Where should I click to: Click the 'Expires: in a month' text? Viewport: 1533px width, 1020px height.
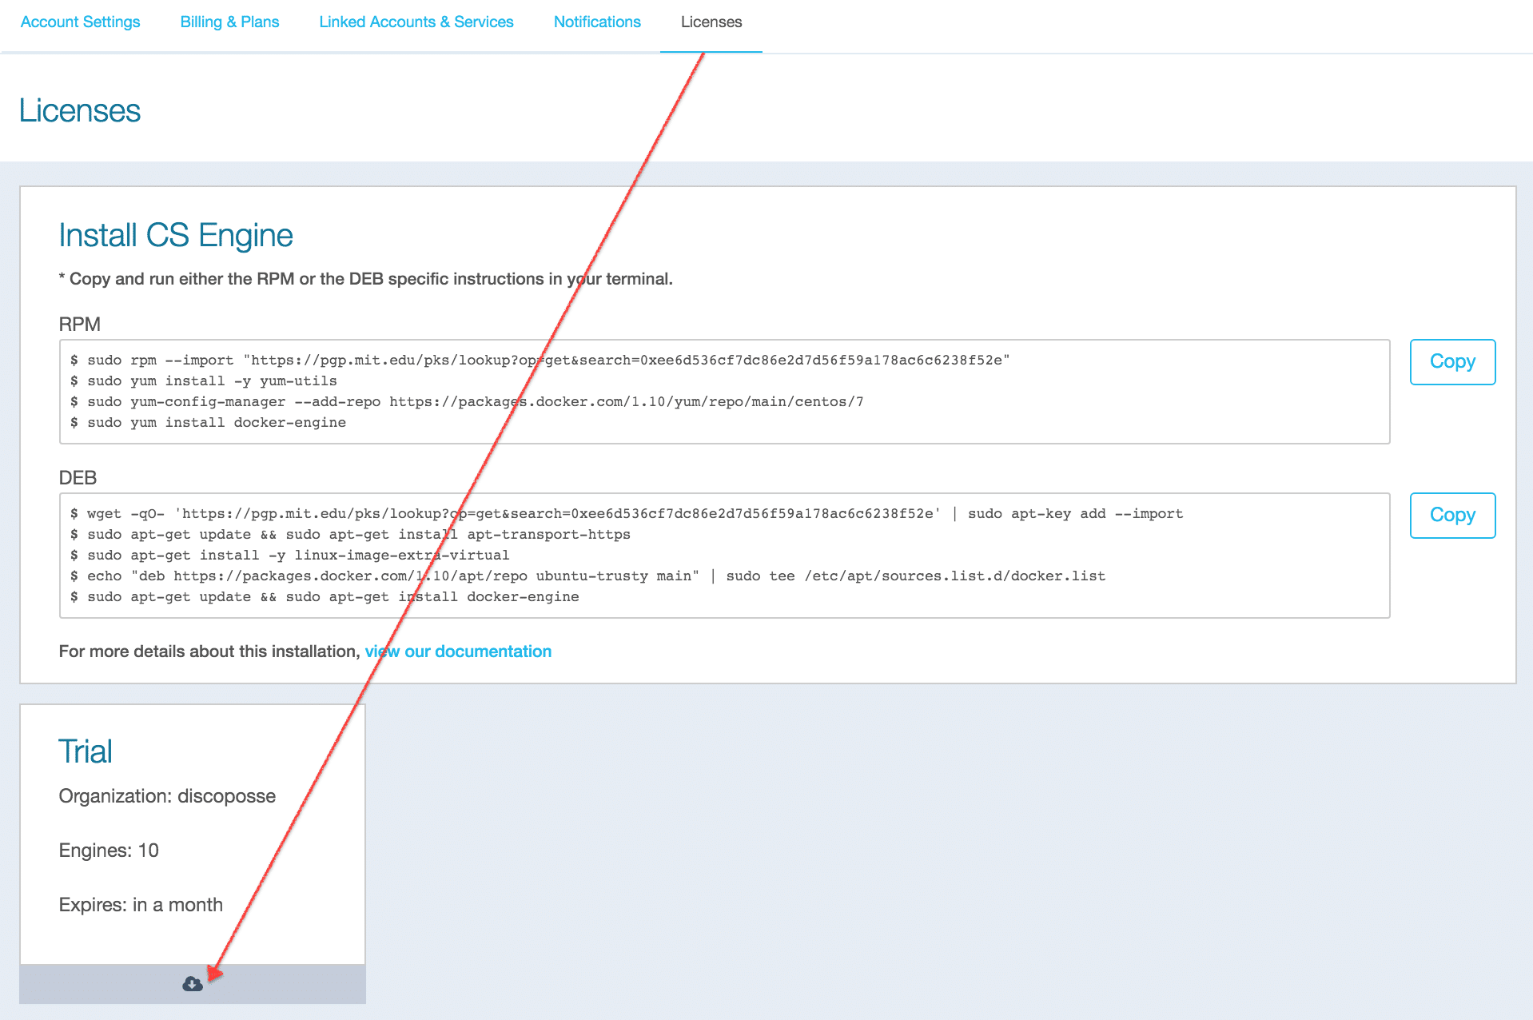[x=141, y=905]
